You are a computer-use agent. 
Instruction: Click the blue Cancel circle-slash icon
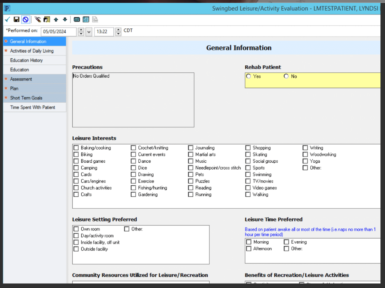tap(25, 19)
